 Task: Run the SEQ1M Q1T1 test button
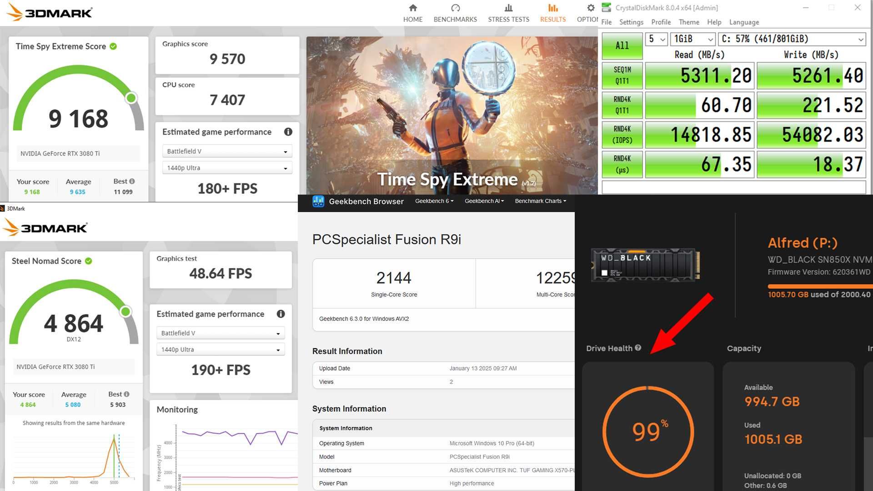622,75
